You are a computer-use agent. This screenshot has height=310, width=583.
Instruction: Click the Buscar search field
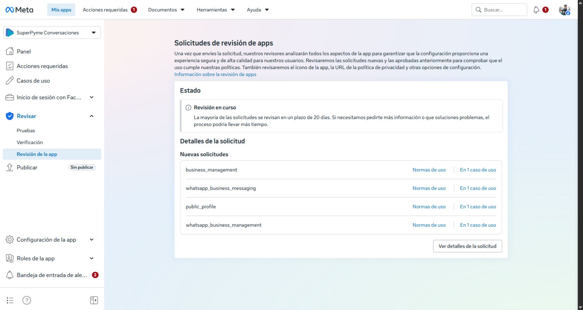[499, 10]
